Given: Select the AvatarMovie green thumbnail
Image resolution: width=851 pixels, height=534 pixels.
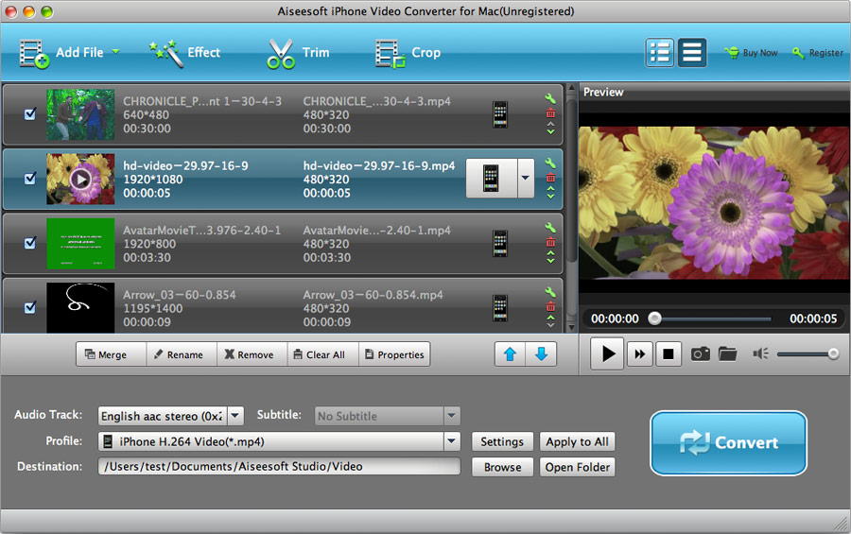Looking at the screenshot, I should pos(80,243).
